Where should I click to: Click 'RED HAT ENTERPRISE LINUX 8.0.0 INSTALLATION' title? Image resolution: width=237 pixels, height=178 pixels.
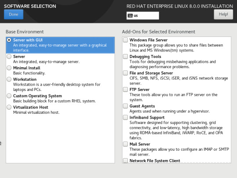[x=180, y=6]
